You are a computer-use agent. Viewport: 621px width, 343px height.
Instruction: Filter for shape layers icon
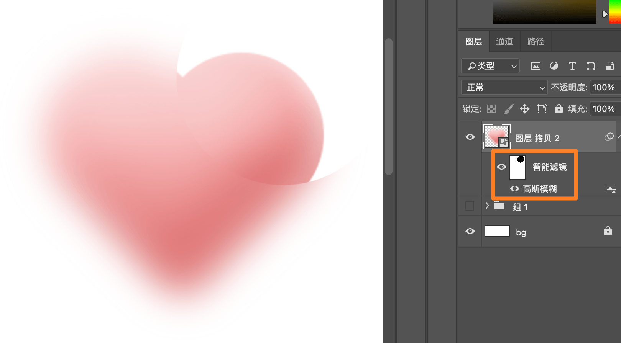click(591, 66)
